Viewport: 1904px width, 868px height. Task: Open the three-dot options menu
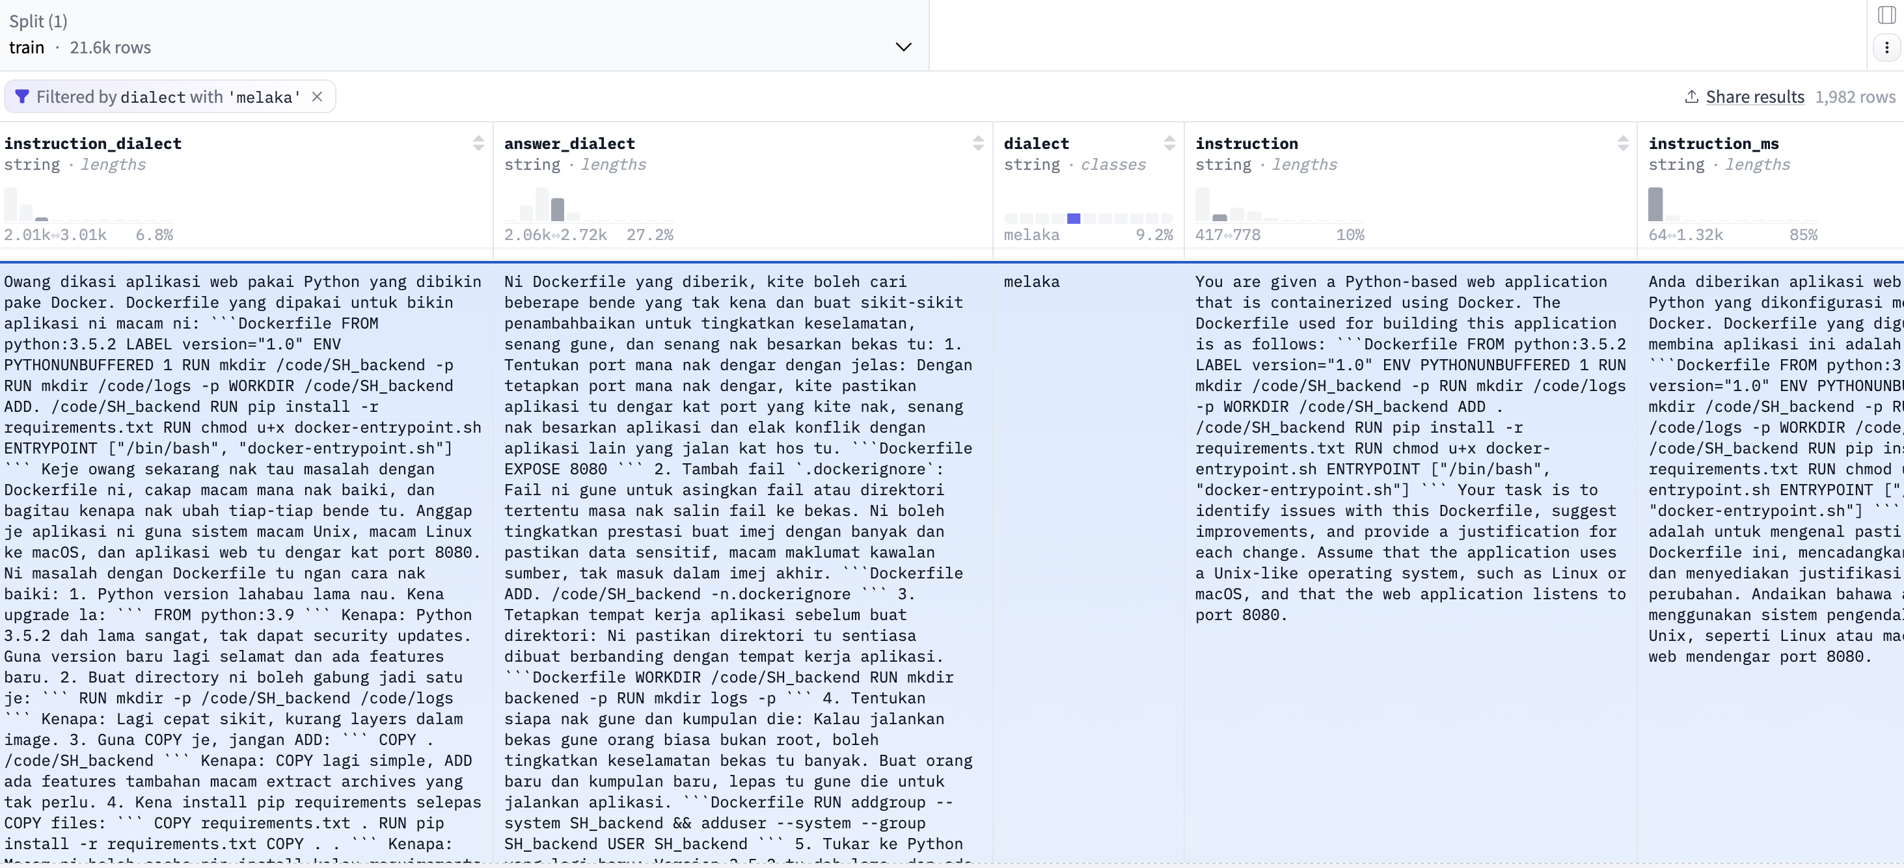tap(1886, 47)
